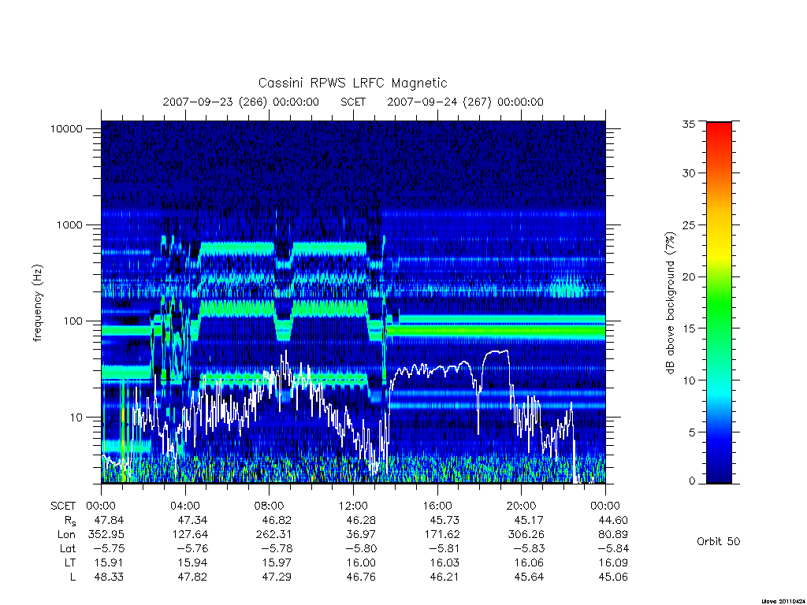Screen dimensions: 807x605
Task: Click the 'Lat' row label
Action: 68,549
